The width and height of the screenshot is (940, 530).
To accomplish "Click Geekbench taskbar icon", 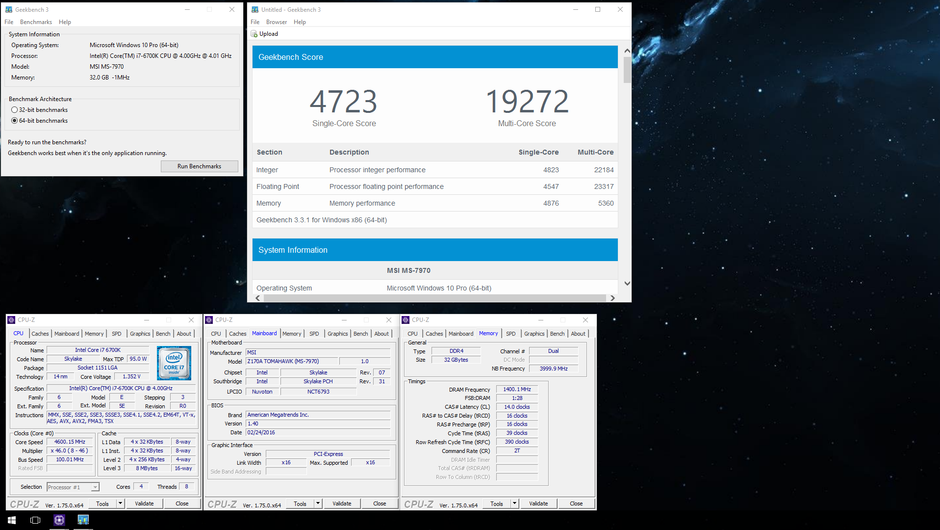I will 83,520.
